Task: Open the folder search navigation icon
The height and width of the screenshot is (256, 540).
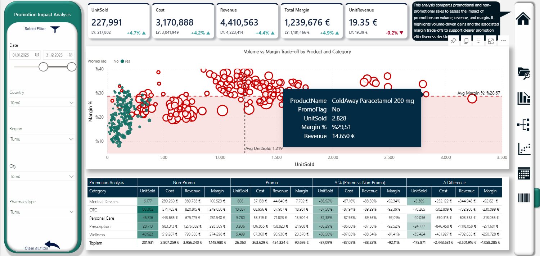Action: tap(524, 73)
